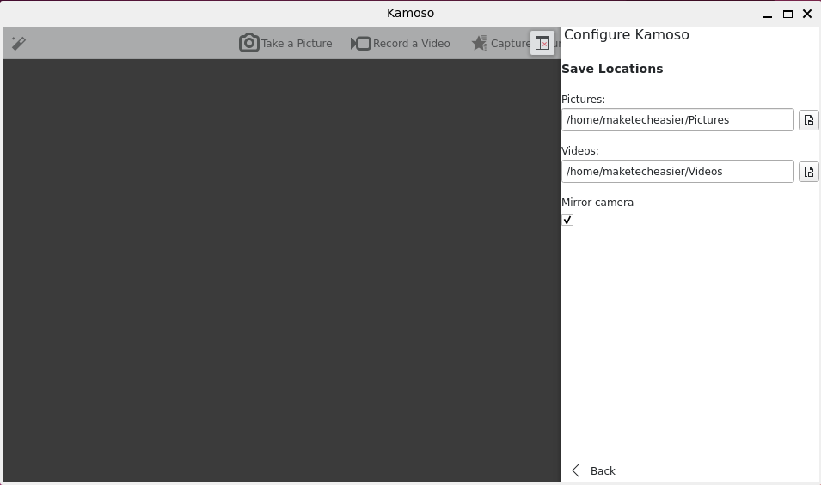Click the Configure Kamoso heading
The height and width of the screenshot is (485, 821).
click(626, 35)
